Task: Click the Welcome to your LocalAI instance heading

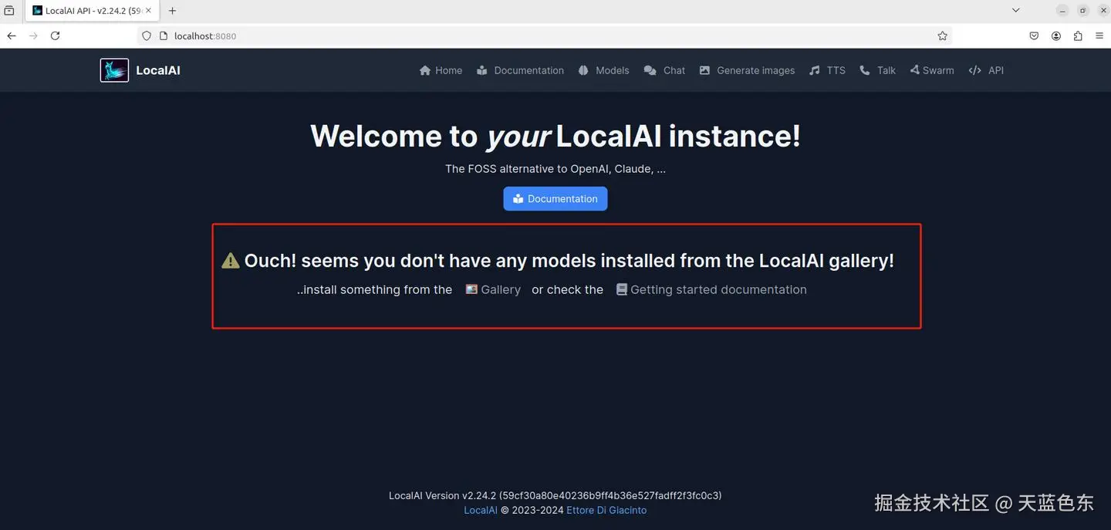Action: [555, 136]
